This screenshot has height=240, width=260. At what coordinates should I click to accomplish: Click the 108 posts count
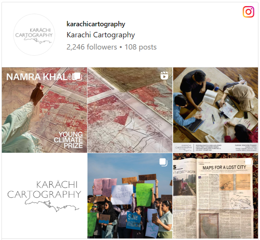pyautogui.click(x=140, y=47)
